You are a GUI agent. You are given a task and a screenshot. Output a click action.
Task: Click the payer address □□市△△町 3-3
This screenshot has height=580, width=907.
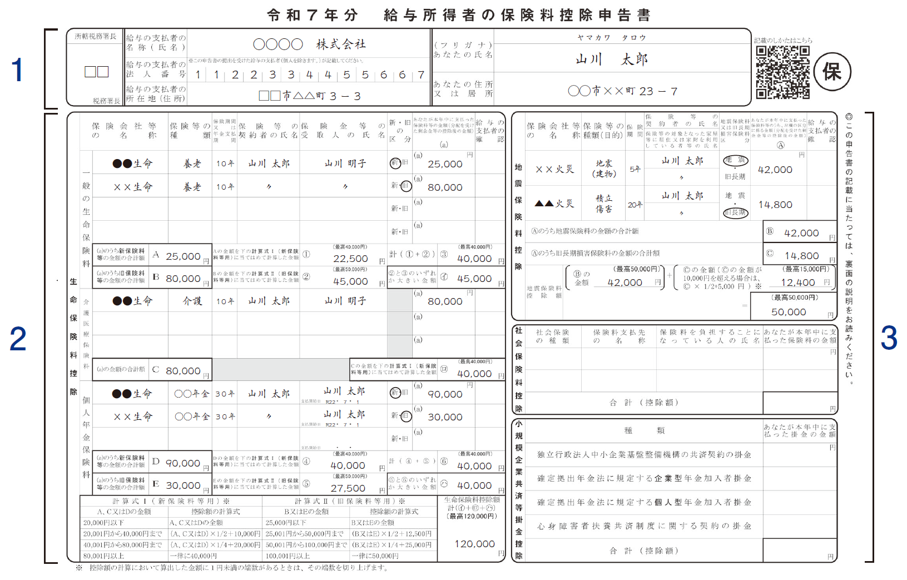pos(309,96)
